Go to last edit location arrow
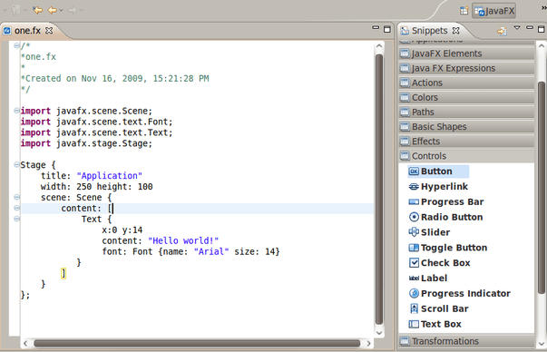The width and height of the screenshot is (547, 352). click(x=37, y=10)
